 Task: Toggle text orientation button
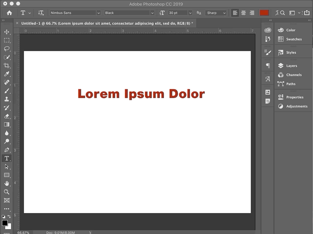click(41, 13)
